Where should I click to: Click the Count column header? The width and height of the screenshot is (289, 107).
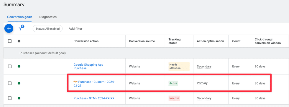[x=236, y=41]
